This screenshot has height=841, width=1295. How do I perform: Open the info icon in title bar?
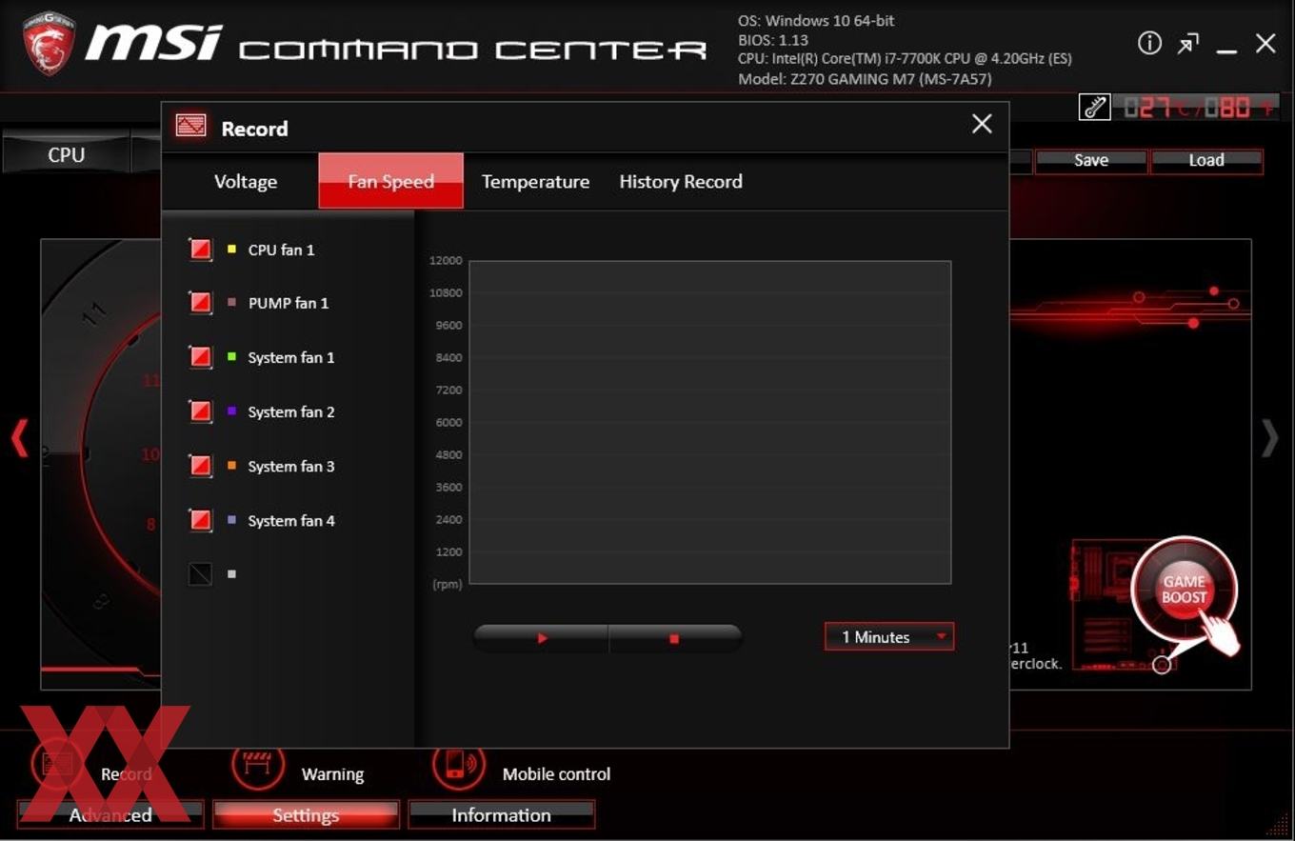pyautogui.click(x=1149, y=43)
